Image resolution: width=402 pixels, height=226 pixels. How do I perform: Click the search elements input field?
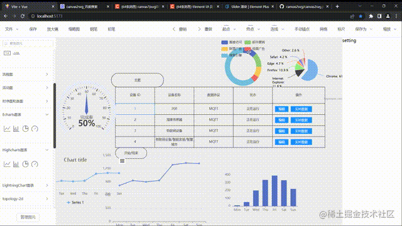tap(28, 43)
